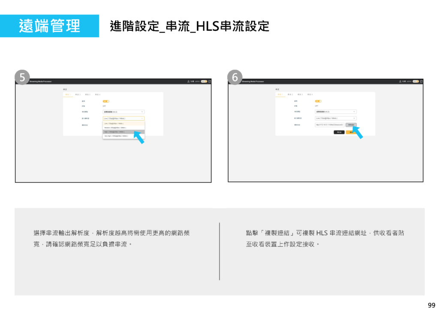Click the user account icon in step 5 header
439x310 pixels.
point(188,81)
